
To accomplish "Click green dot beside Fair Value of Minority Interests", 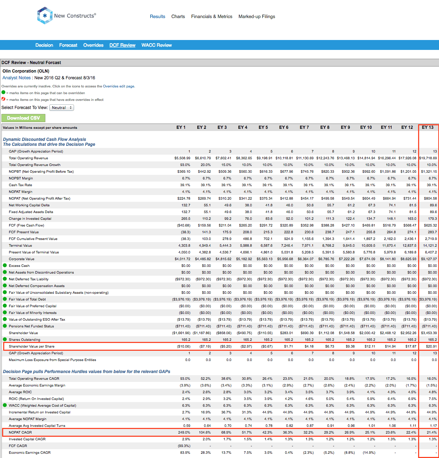I will 5,313.
